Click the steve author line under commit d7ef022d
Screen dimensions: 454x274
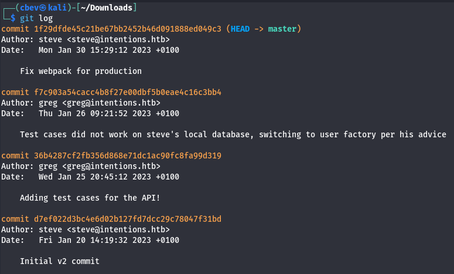pos(85,229)
